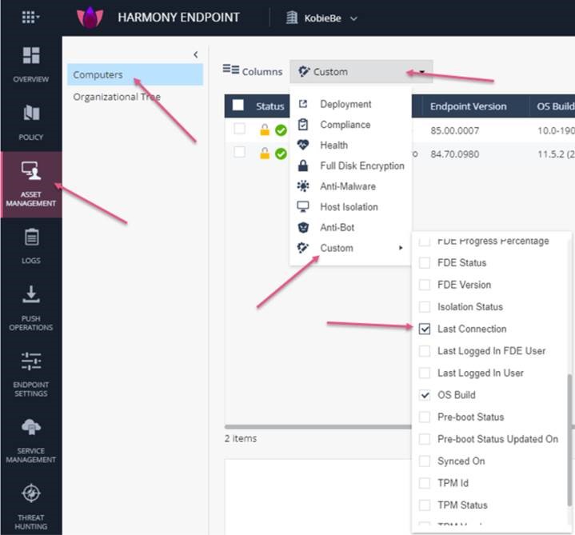Image resolution: width=575 pixels, height=535 pixels.
Task: Click green check in 84.70.0980 row
Action: coord(281,154)
